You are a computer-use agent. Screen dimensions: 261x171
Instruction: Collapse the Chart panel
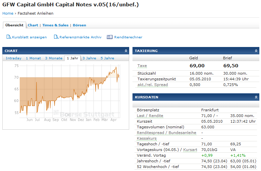[126, 51]
